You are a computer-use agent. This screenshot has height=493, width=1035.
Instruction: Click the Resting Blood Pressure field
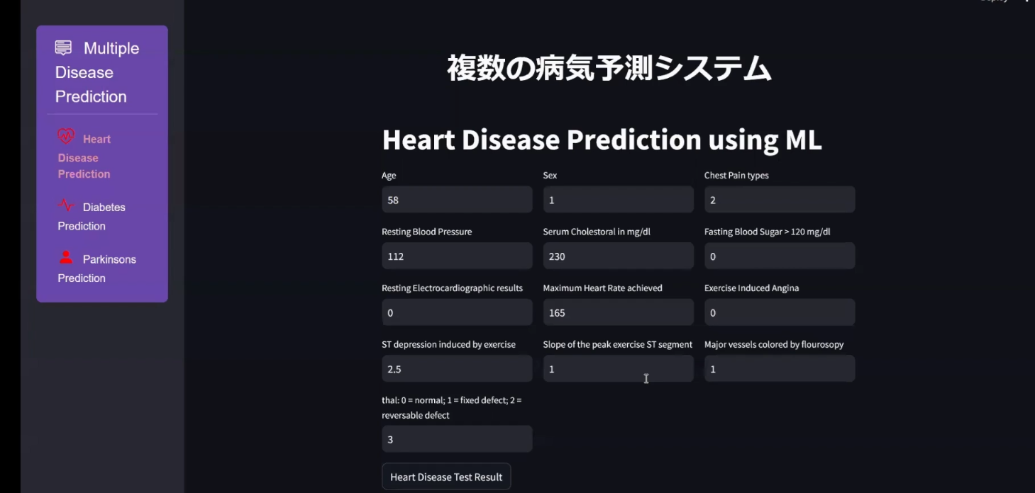[457, 256]
